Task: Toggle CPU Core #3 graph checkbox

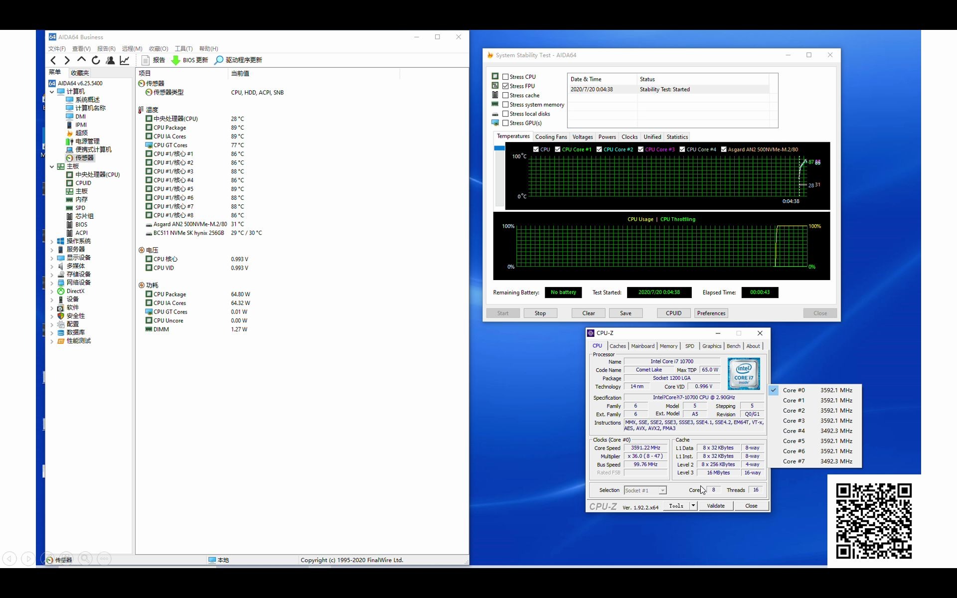Action: click(640, 149)
